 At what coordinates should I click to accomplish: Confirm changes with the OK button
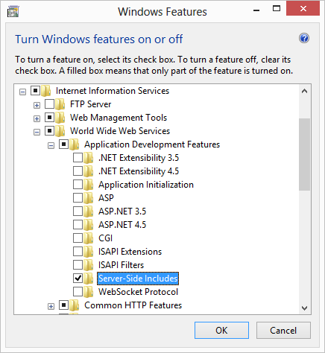coord(221,331)
